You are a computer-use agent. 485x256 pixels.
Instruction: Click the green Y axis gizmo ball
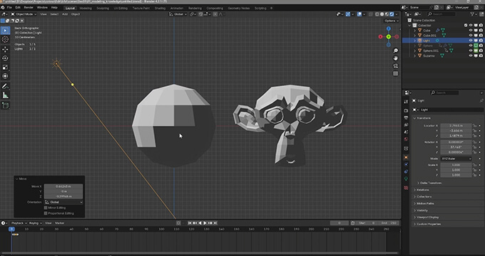(x=389, y=37)
